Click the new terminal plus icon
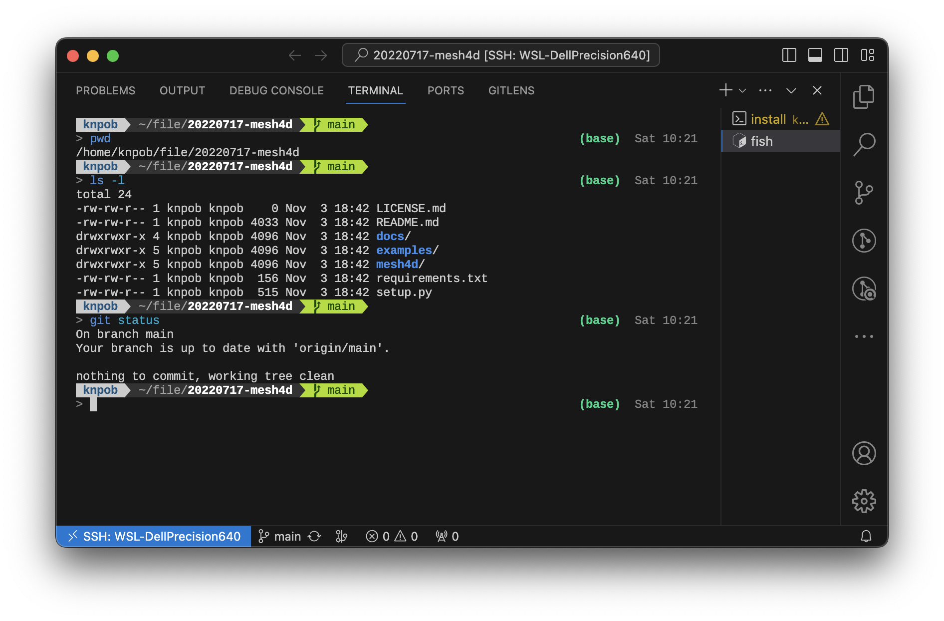Screen dimensions: 944x621 725,90
